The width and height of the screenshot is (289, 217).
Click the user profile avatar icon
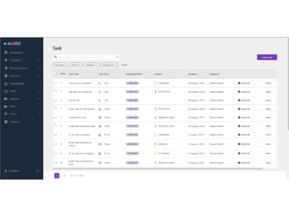(x=6, y=171)
